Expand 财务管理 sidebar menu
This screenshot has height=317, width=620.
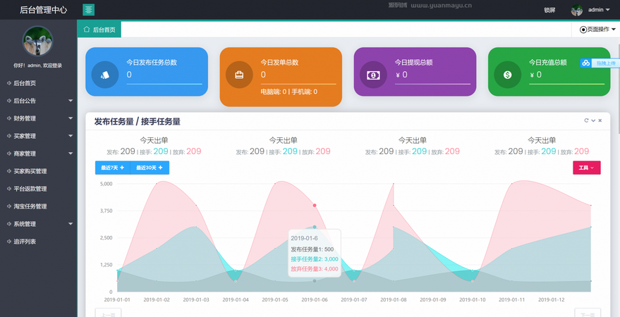(38, 118)
